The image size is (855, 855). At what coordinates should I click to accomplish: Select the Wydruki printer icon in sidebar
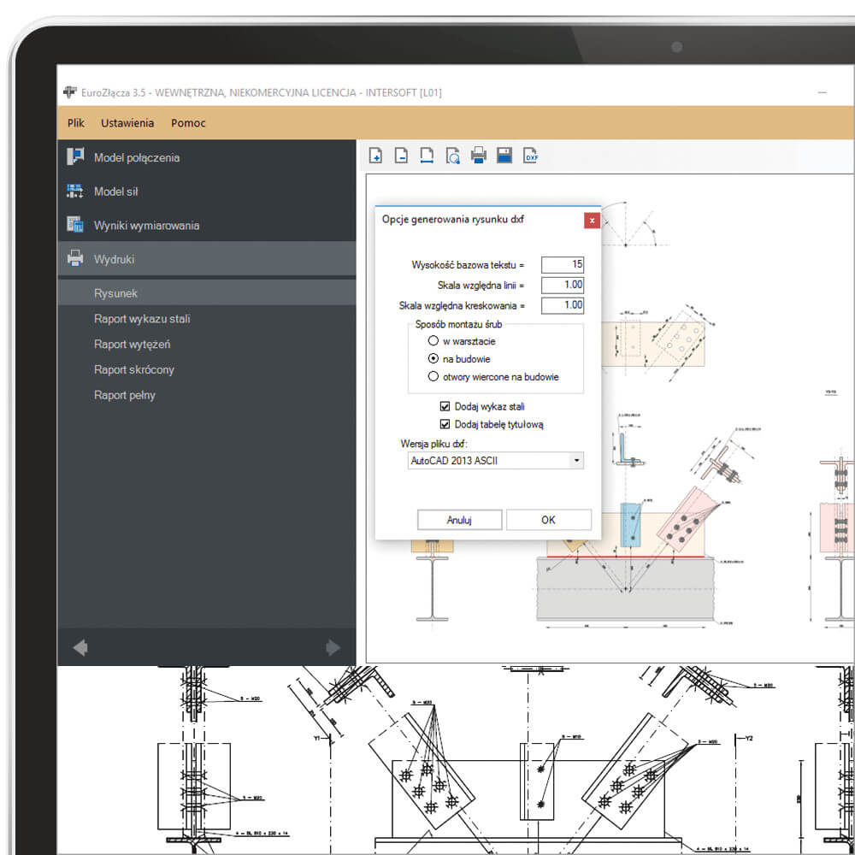pos(74,258)
